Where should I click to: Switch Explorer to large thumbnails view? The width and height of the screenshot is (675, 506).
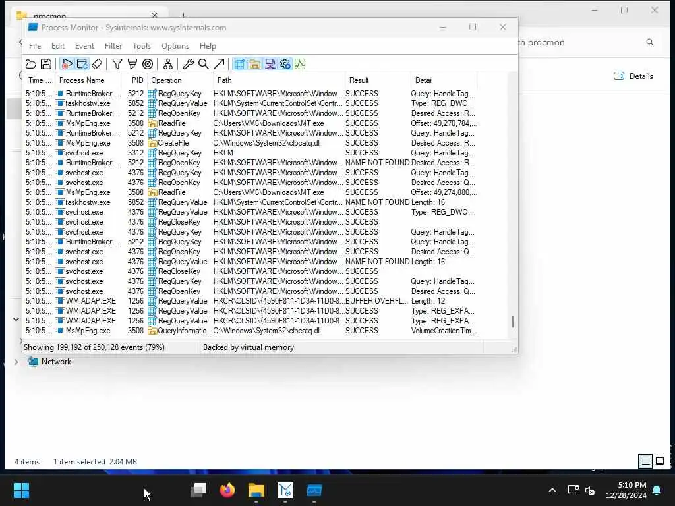pos(660,462)
